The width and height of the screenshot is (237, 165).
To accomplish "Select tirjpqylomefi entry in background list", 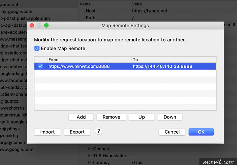I will 13,143.
